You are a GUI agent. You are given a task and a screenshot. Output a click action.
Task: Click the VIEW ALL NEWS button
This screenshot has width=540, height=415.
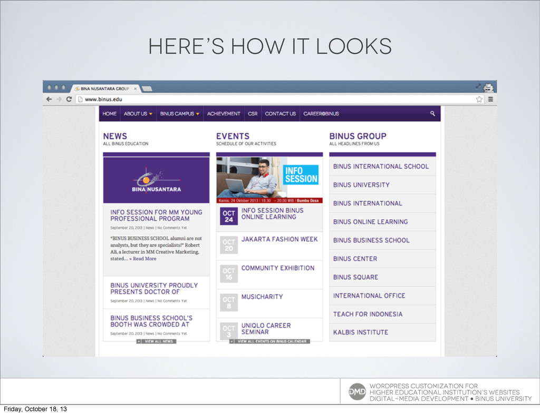click(156, 341)
